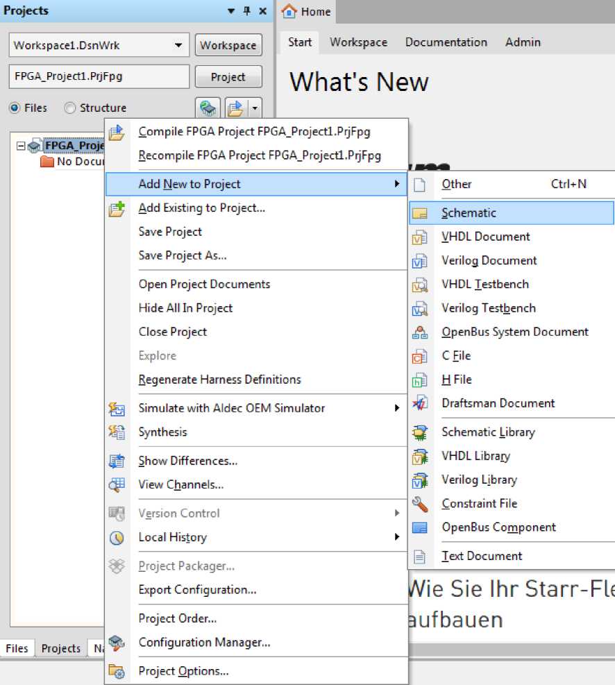Click the OpenBus System Document icon

click(x=419, y=332)
